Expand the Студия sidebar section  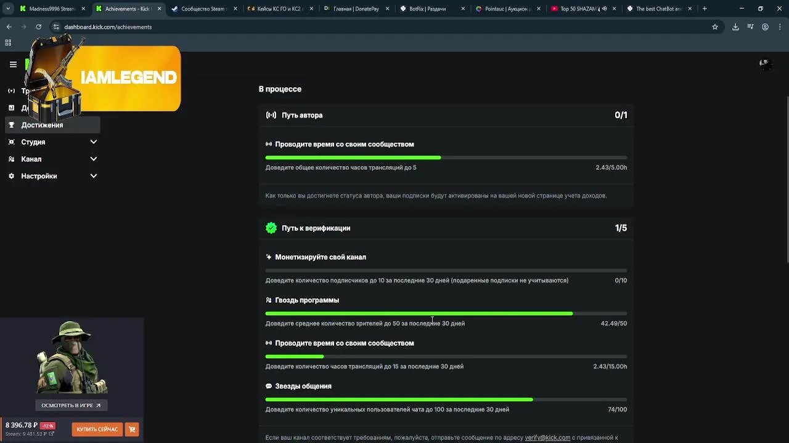tap(53, 142)
